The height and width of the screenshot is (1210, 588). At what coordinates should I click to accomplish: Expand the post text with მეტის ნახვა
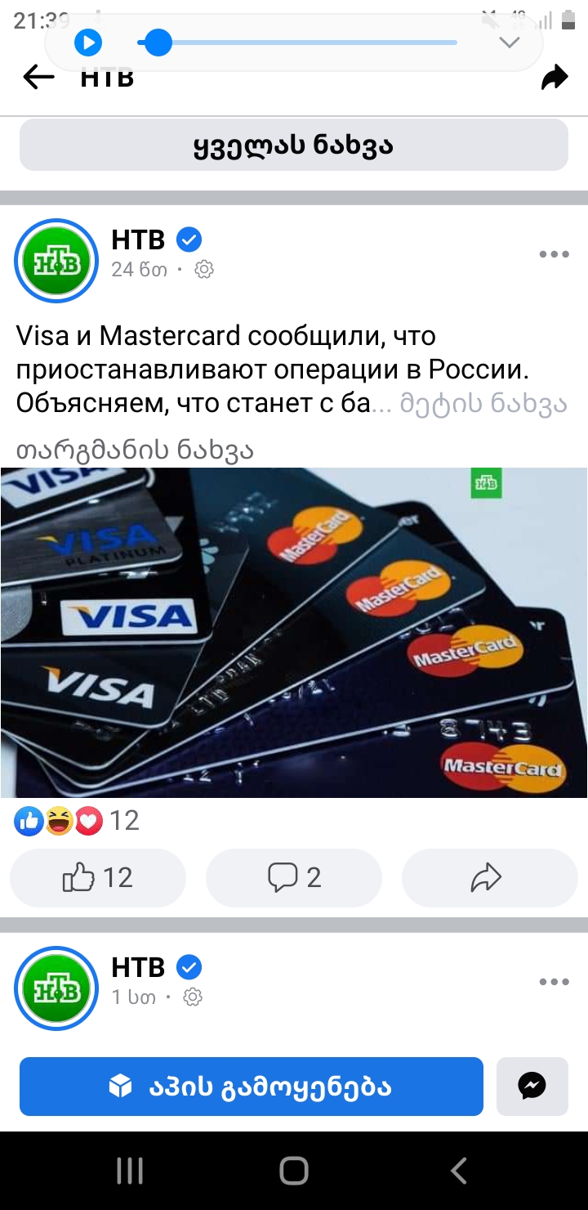click(483, 406)
